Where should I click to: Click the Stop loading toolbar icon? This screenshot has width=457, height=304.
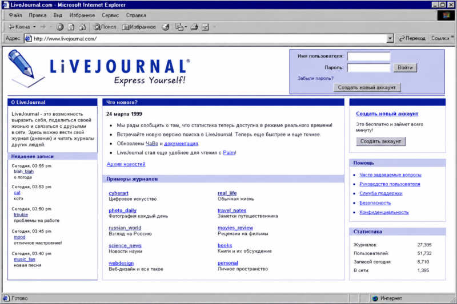point(60,27)
